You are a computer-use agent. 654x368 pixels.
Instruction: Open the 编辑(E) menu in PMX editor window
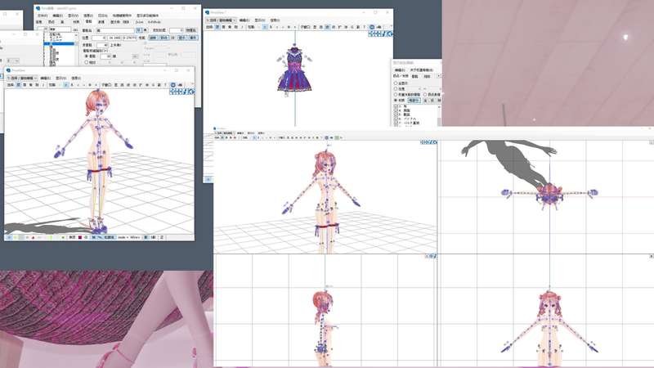point(57,16)
